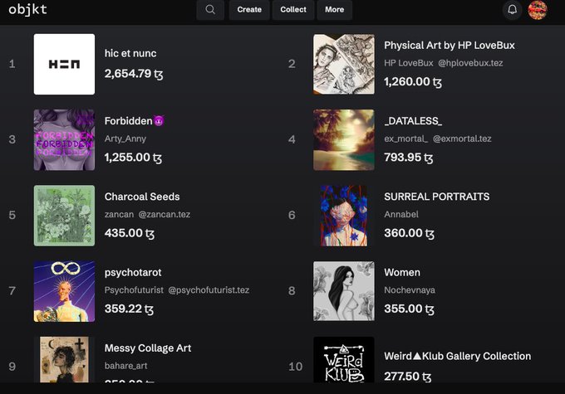Select the 355.00 tez volume
This screenshot has height=394, width=565.
pyautogui.click(x=409, y=309)
